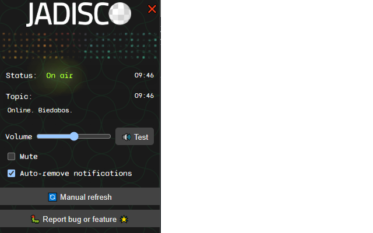
Task: Click the caterpillar bug icon
Action: click(x=35, y=219)
